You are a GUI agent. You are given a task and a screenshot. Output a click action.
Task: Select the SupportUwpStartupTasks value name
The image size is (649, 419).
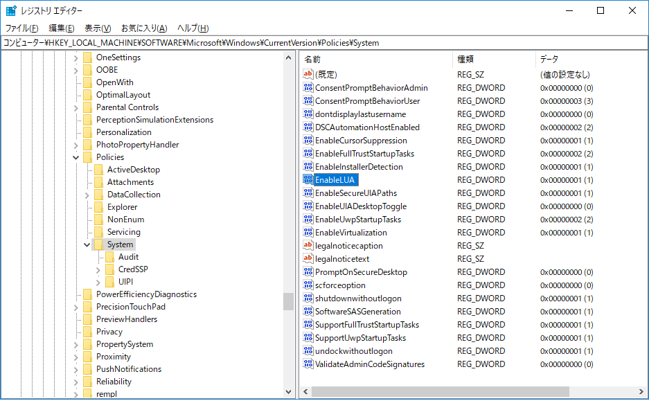pos(360,337)
